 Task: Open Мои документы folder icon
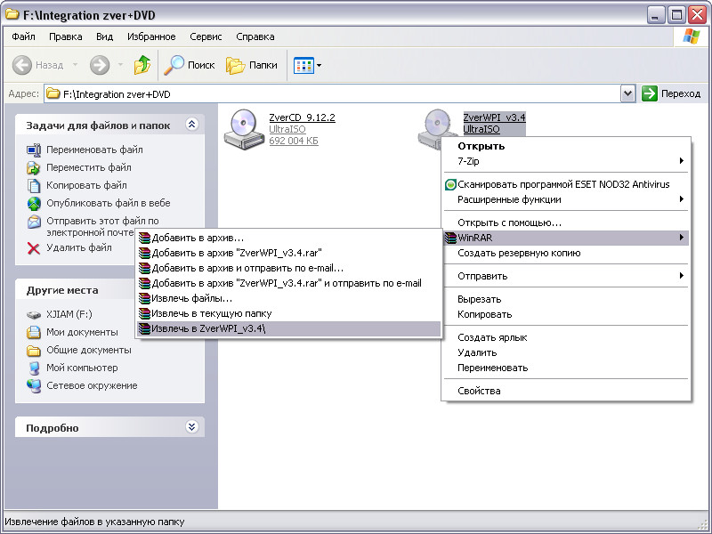tap(34, 332)
